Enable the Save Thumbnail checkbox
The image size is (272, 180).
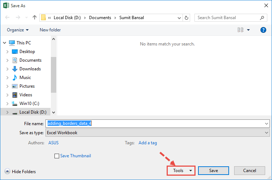[x=57, y=156]
